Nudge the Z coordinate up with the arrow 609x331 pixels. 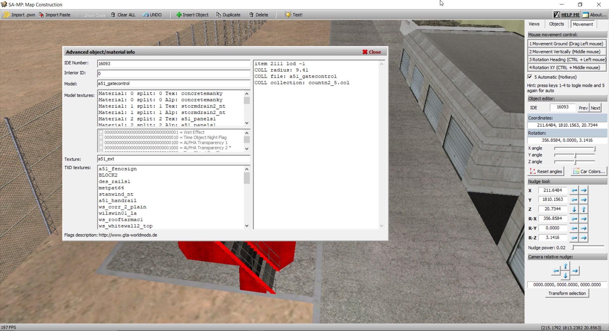584,209
